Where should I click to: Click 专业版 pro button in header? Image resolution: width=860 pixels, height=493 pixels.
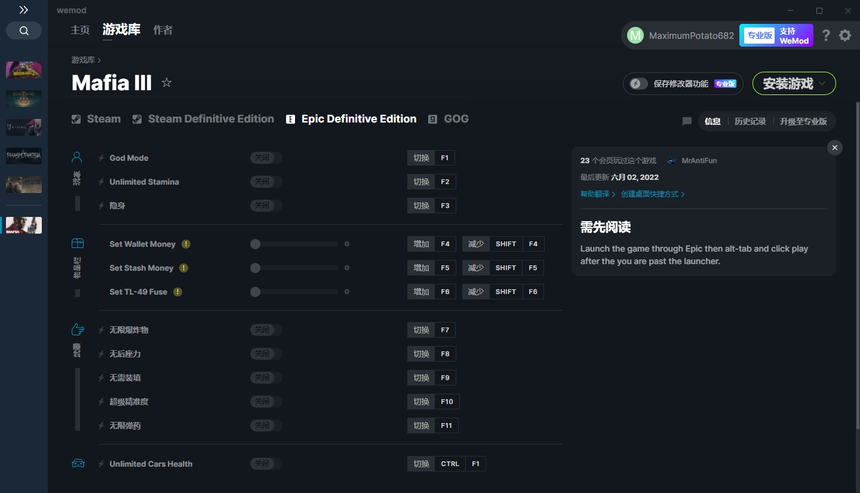(x=759, y=35)
